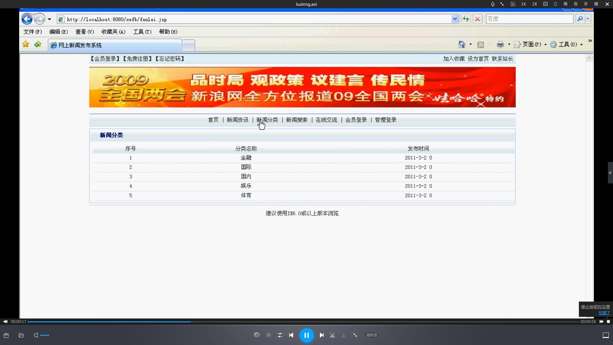Dismiss the tip by clicking 知道了

tap(604, 313)
